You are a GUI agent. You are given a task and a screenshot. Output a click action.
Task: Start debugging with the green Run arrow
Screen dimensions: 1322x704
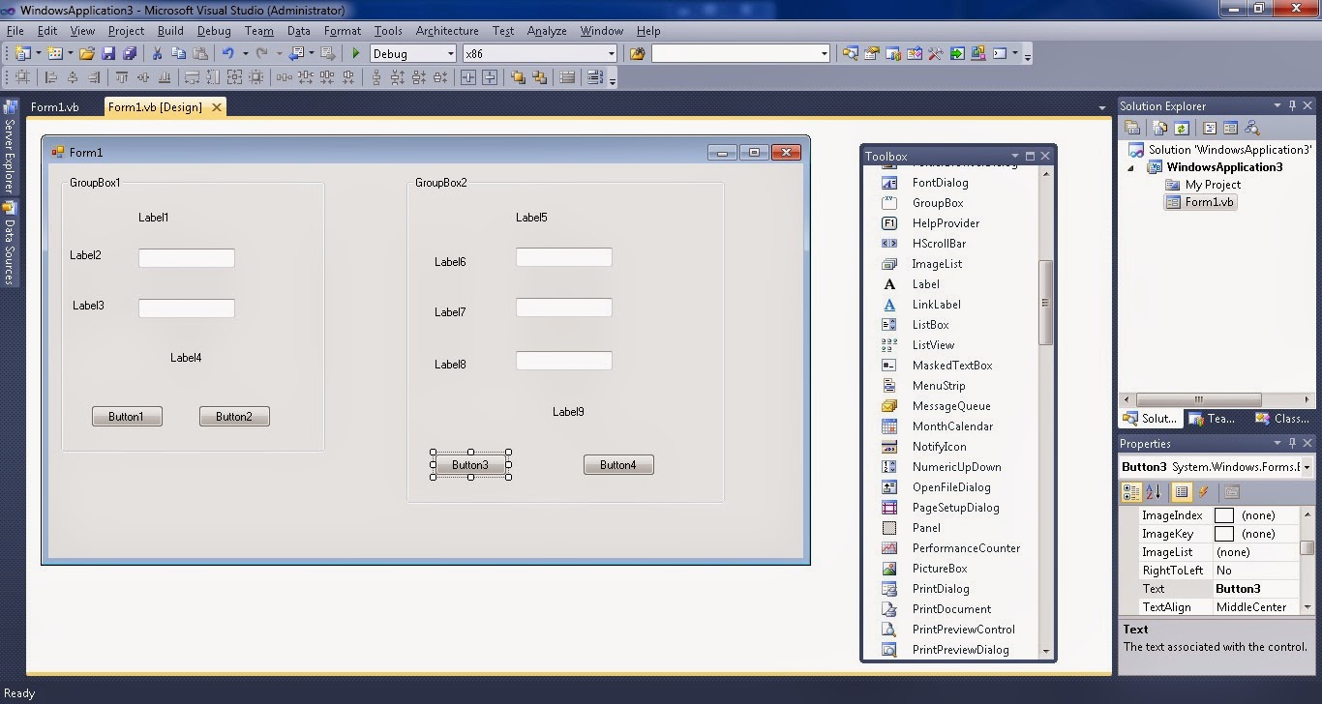(x=355, y=53)
